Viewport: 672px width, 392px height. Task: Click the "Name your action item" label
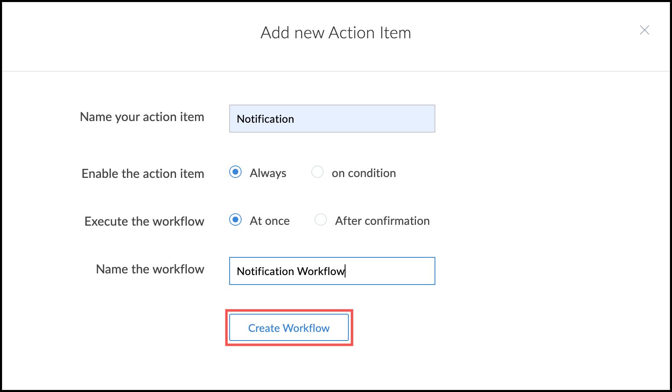pyautogui.click(x=142, y=117)
